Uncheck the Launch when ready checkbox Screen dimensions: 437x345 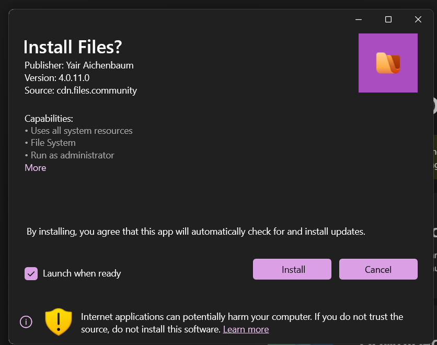pyautogui.click(x=31, y=273)
